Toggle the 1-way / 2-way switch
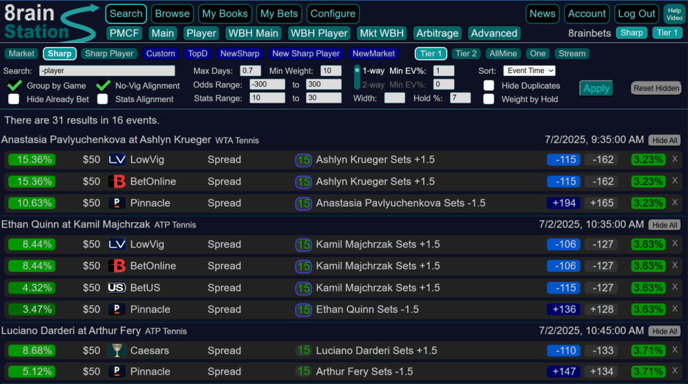 coord(357,77)
